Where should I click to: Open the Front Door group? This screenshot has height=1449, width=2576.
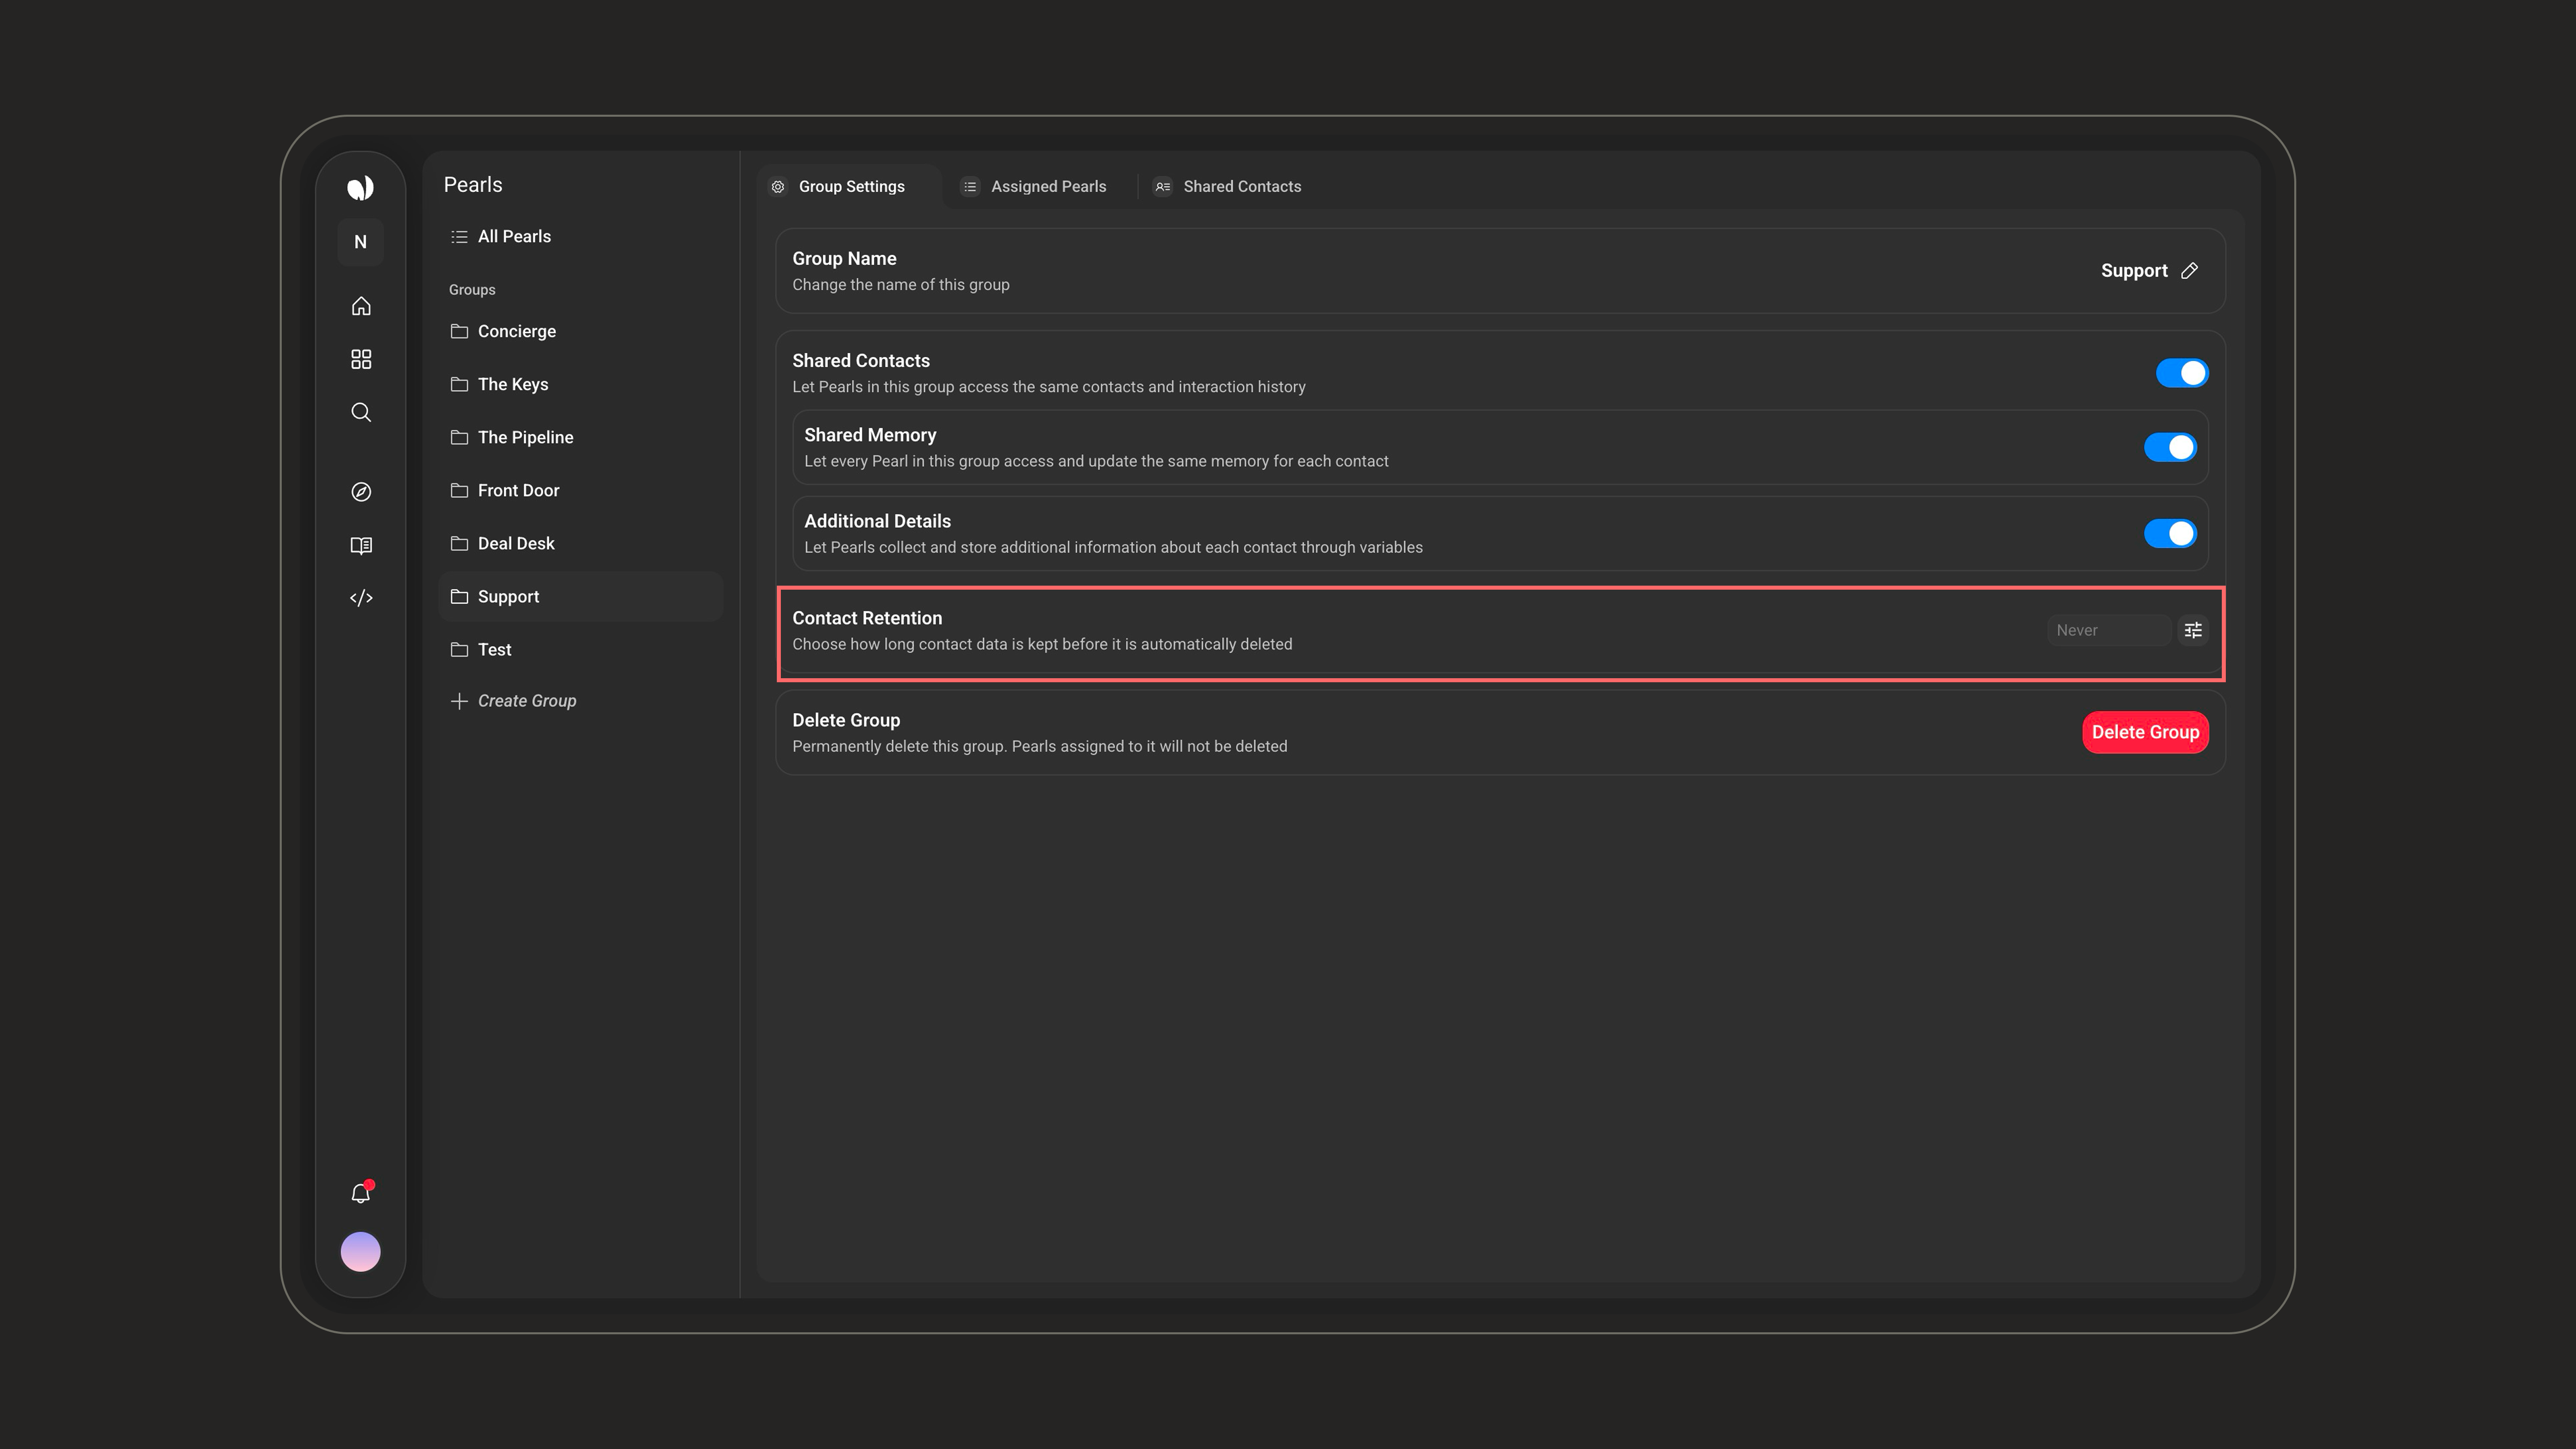[580, 490]
